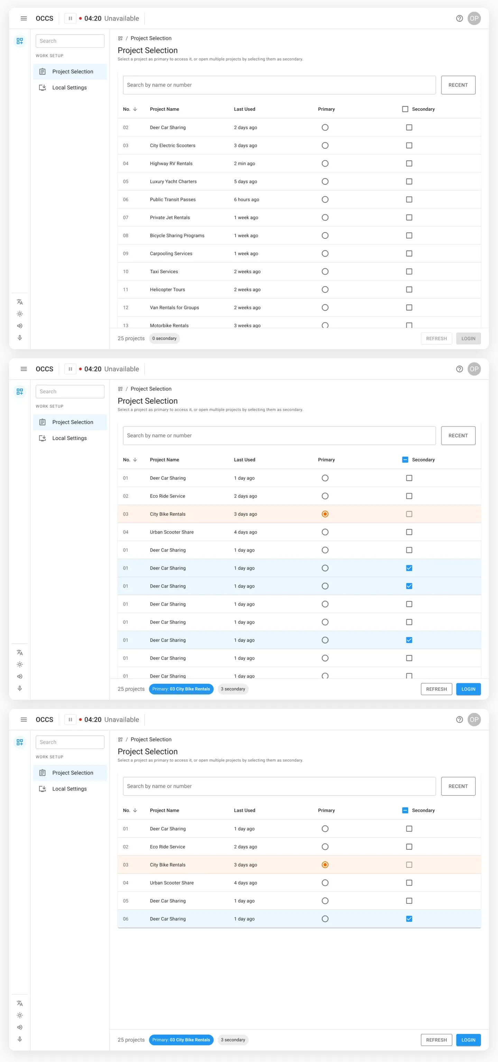
Task: Click the '0 secondary' chip in the top panel
Action: pos(164,338)
